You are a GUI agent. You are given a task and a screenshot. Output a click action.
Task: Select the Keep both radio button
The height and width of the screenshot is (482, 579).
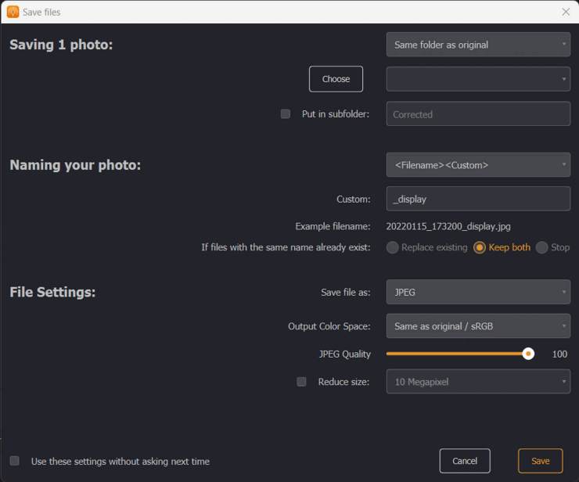tap(480, 247)
